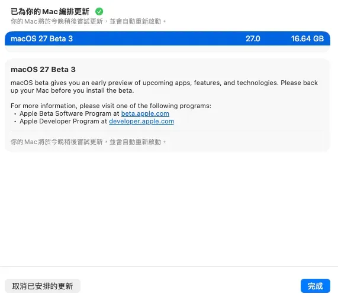Screen dimensions: 338x300
Task: Click the 16.64 GB size value
Action: tap(307, 39)
